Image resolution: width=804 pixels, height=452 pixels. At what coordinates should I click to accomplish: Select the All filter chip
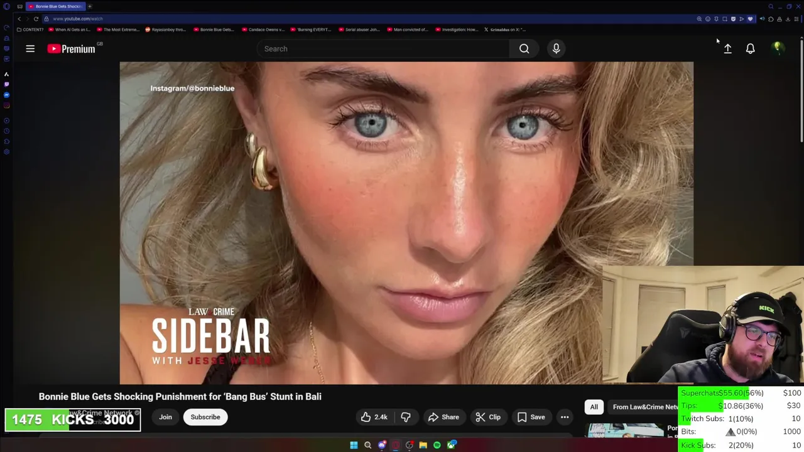point(594,407)
